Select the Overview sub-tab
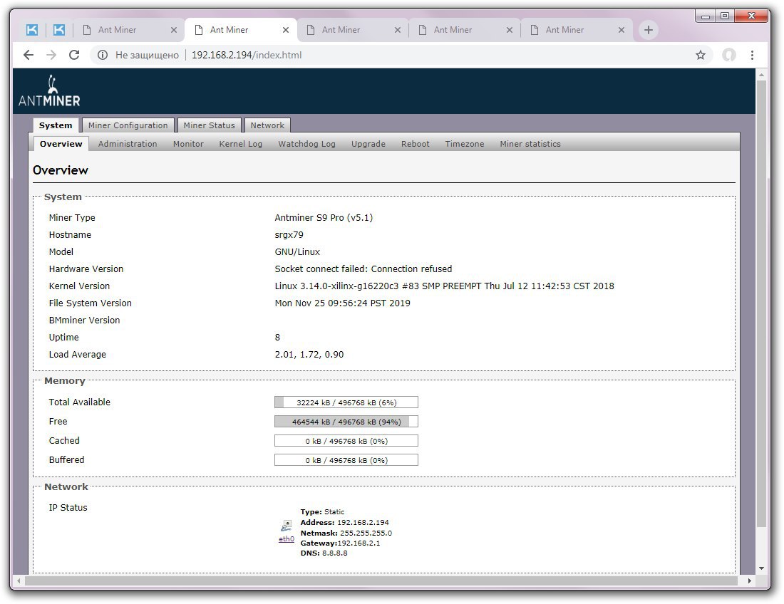This screenshot has width=784, height=604. pyautogui.click(x=61, y=144)
